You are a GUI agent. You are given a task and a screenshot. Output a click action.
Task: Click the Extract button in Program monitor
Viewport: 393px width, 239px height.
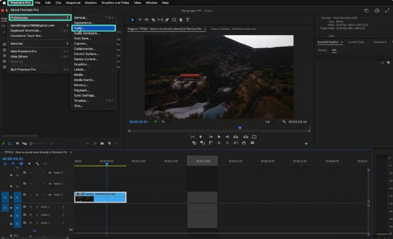[x=246, y=137]
